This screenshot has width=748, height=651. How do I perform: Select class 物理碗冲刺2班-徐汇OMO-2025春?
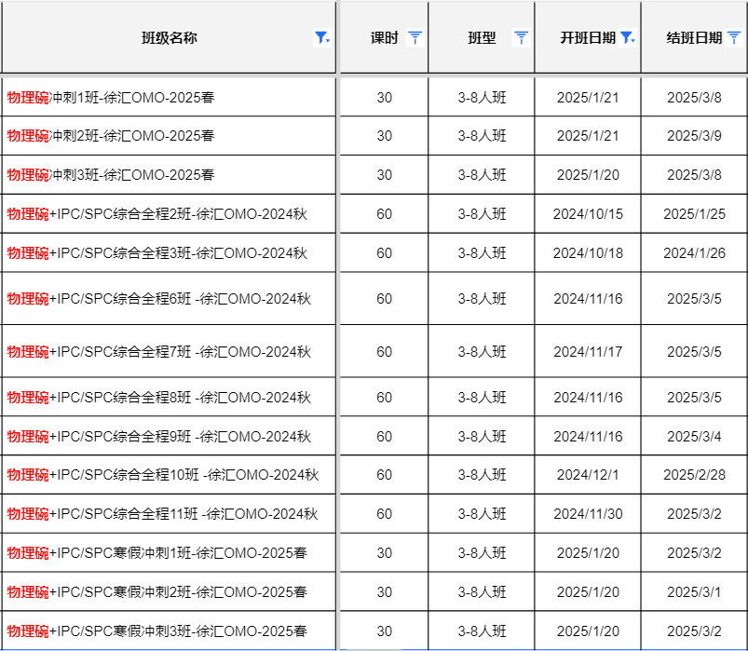pos(111,136)
